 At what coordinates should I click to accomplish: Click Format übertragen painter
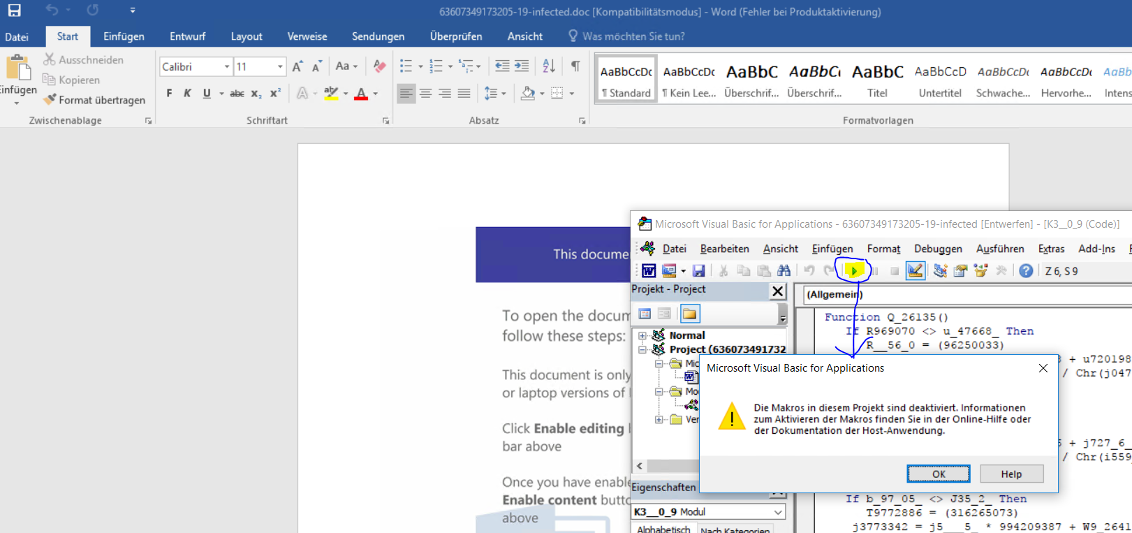pos(94,100)
